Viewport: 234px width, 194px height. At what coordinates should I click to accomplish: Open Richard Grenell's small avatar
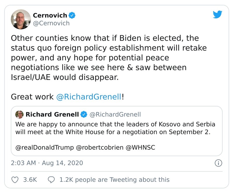(19, 114)
